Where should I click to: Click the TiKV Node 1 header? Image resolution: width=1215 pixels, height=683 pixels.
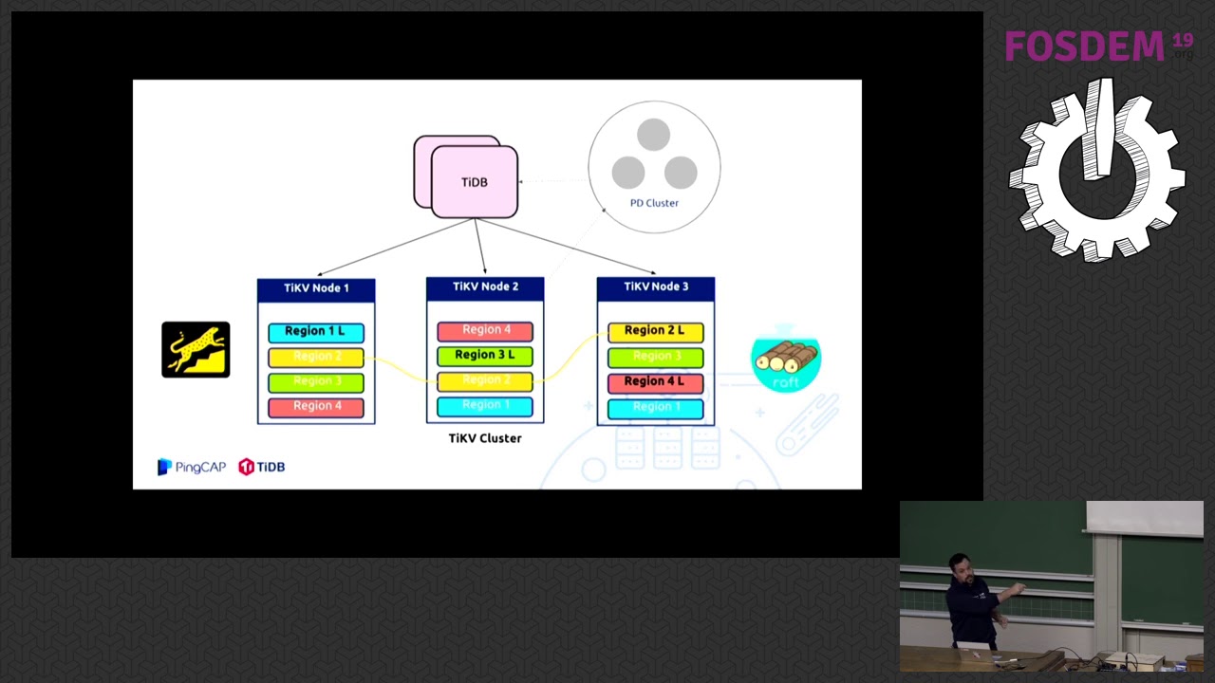[x=316, y=287]
